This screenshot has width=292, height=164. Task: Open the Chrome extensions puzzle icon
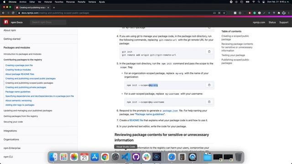pyautogui.click(x=279, y=13)
